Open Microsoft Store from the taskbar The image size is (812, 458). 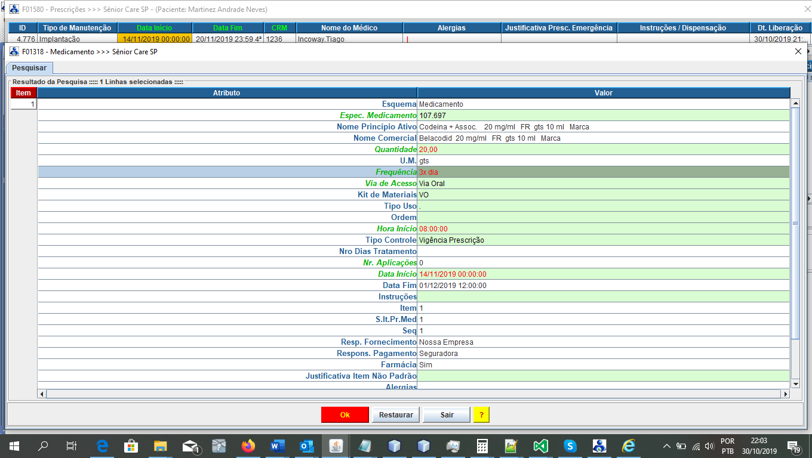pyautogui.click(x=131, y=445)
